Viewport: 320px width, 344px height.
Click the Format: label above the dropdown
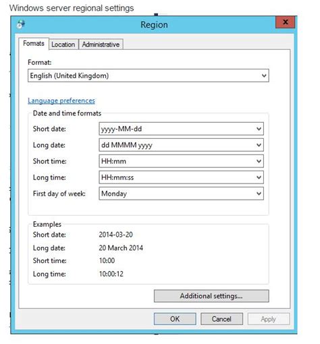click(40, 62)
